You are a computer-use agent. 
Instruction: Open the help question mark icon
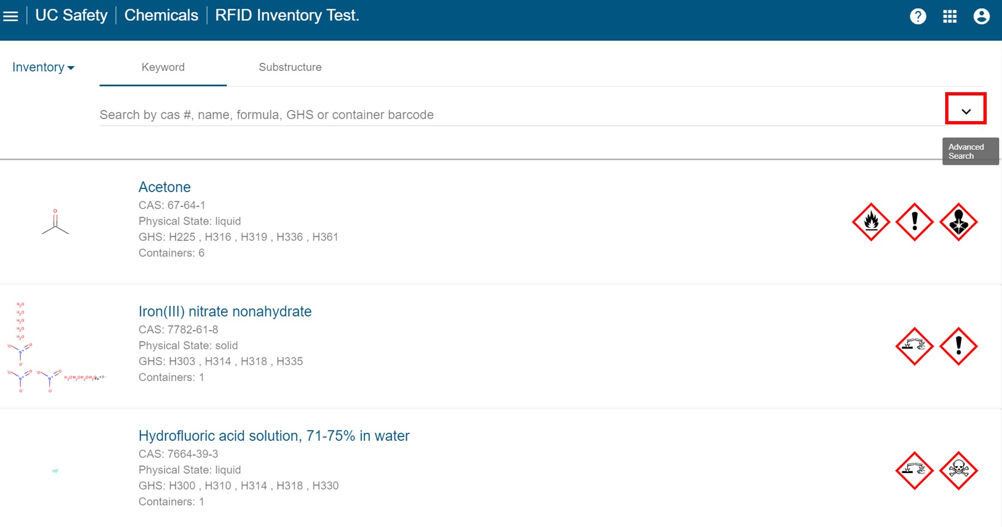pyautogui.click(x=918, y=16)
